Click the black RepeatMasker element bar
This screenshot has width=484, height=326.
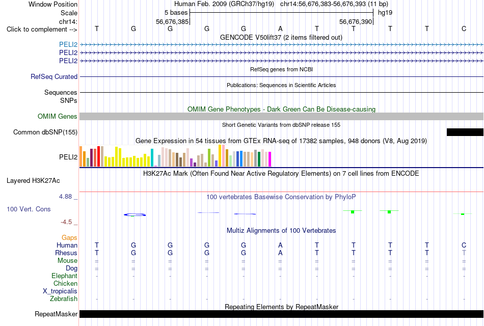click(x=282, y=314)
